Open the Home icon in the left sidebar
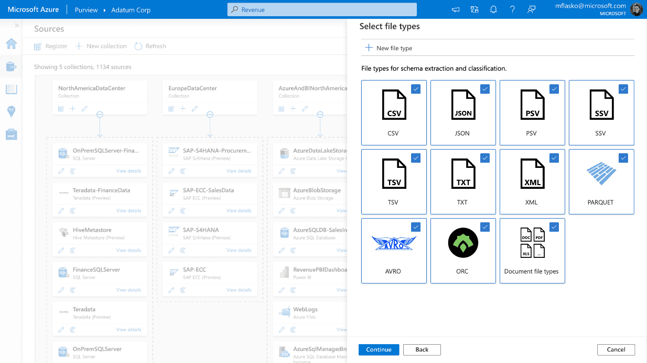Image resolution: width=647 pixels, height=363 pixels. tap(11, 44)
